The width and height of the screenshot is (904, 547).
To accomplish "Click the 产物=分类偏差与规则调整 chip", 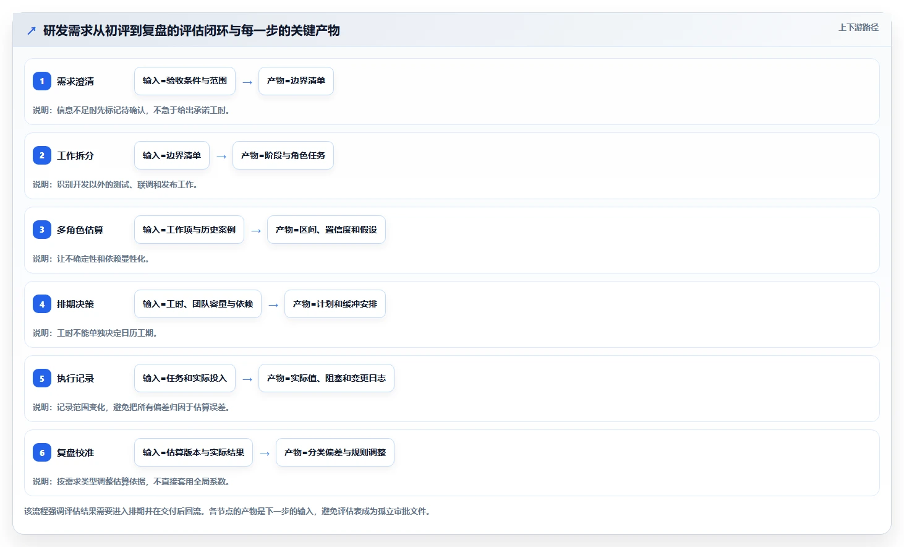I will coord(335,452).
